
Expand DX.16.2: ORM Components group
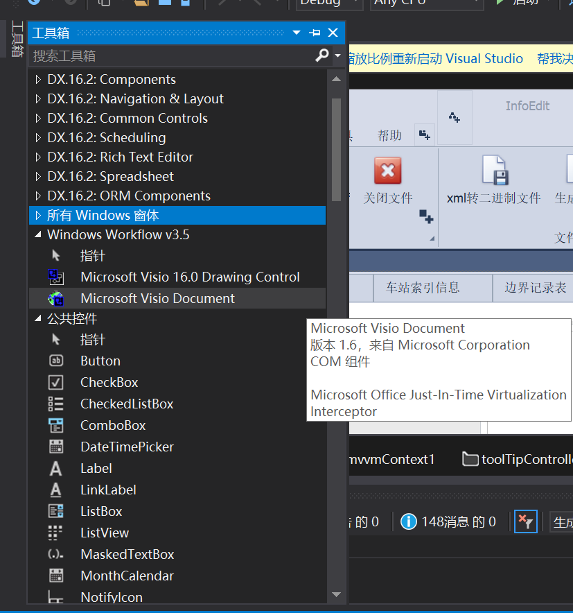[x=38, y=196]
